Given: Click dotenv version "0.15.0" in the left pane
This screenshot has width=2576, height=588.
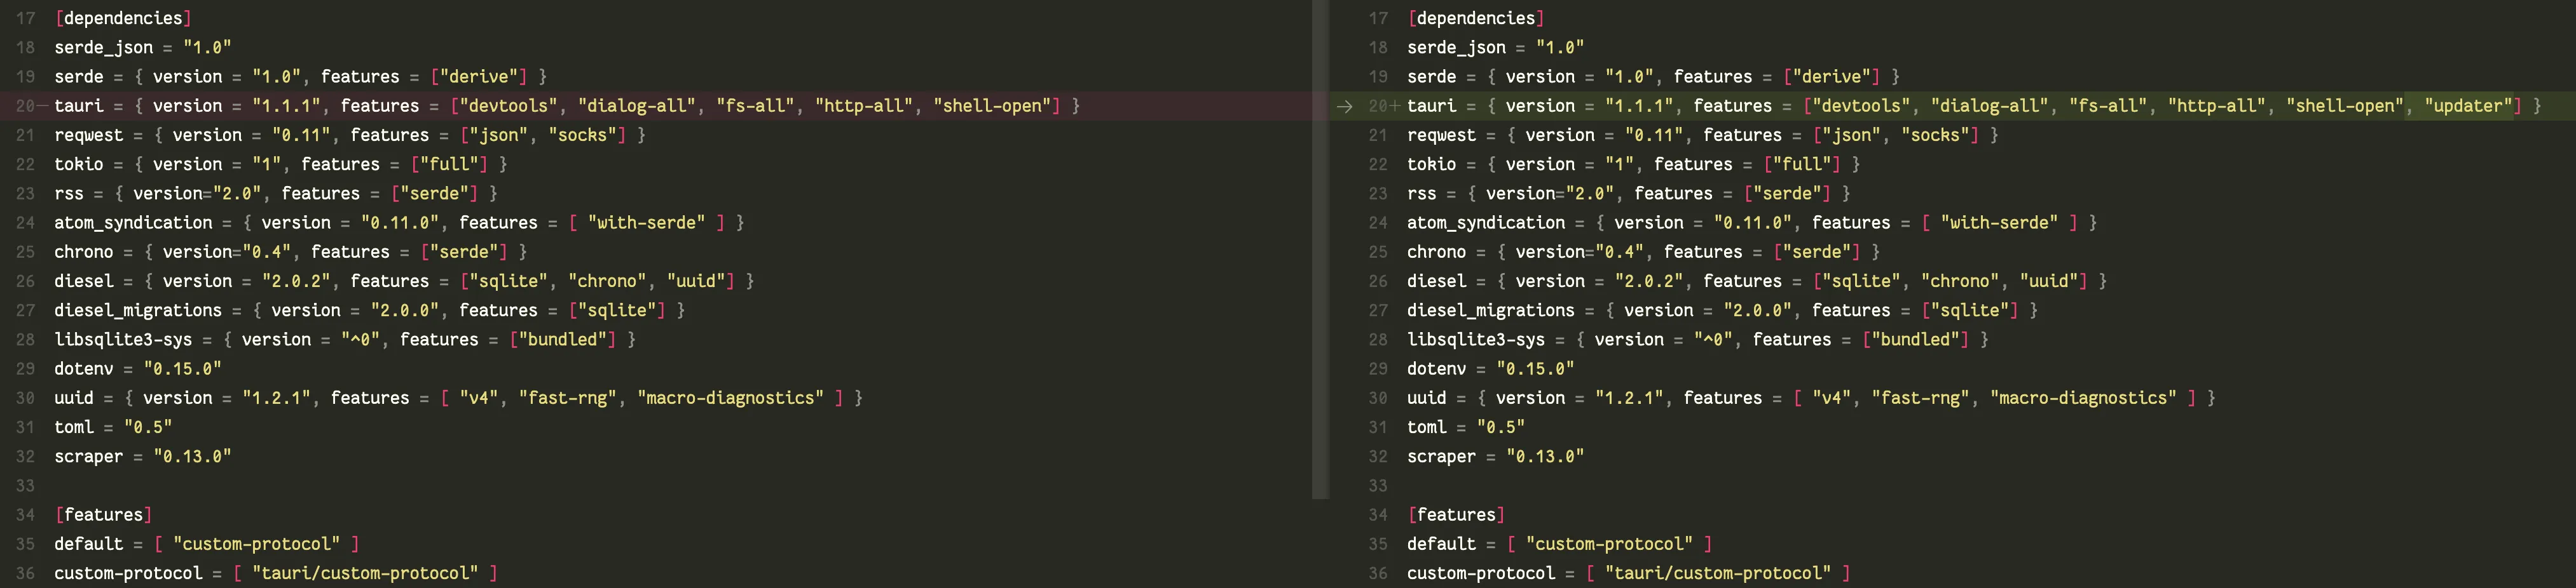Looking at the screenshot, I should (182, 368).
